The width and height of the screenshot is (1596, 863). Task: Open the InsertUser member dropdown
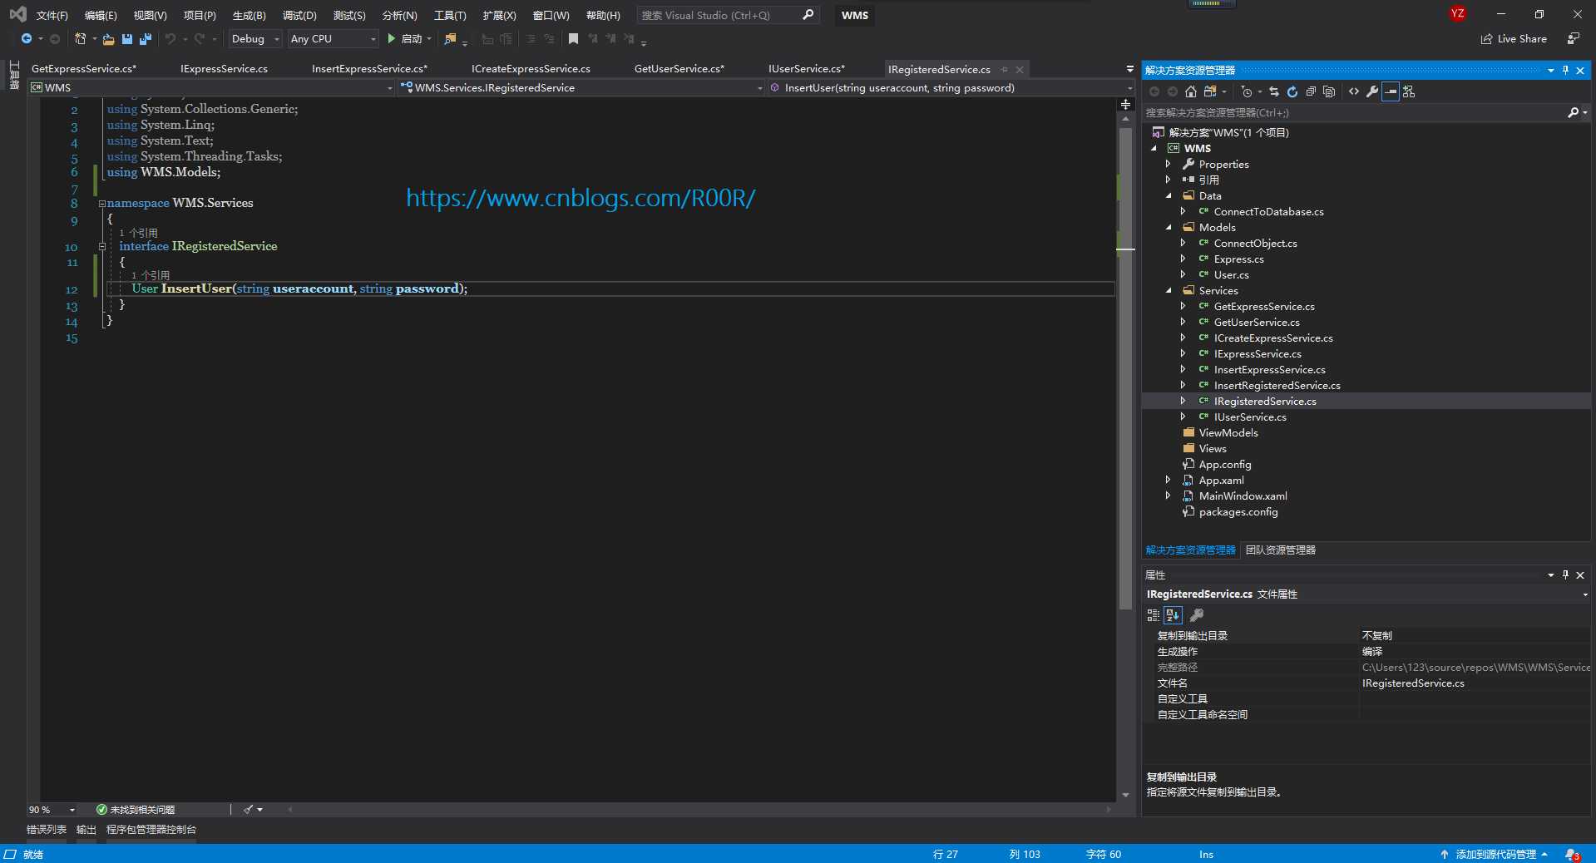click(x=951, y=87)
